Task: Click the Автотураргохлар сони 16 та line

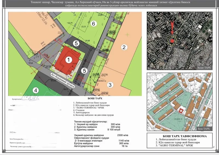Action: pos(101,146)
